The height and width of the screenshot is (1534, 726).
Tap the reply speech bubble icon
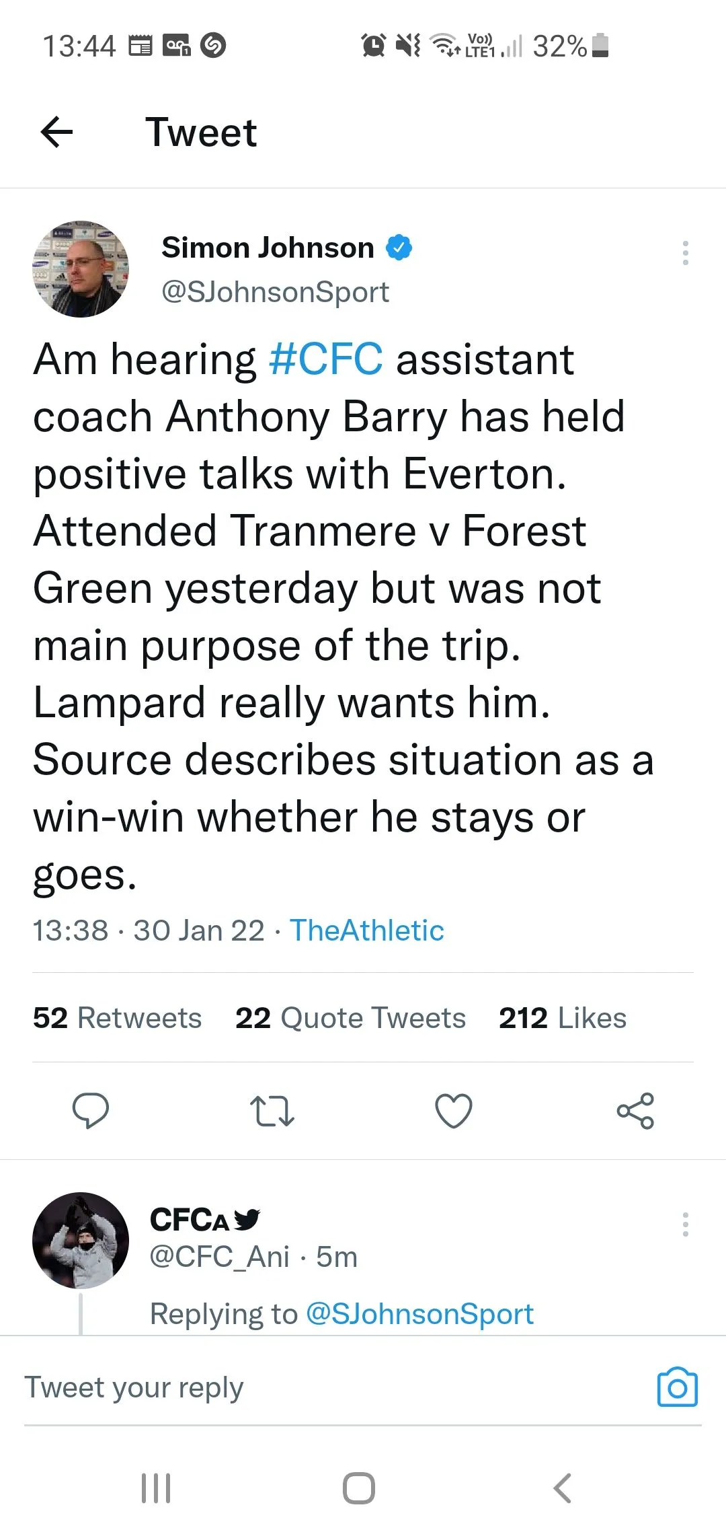(91, 1110)
